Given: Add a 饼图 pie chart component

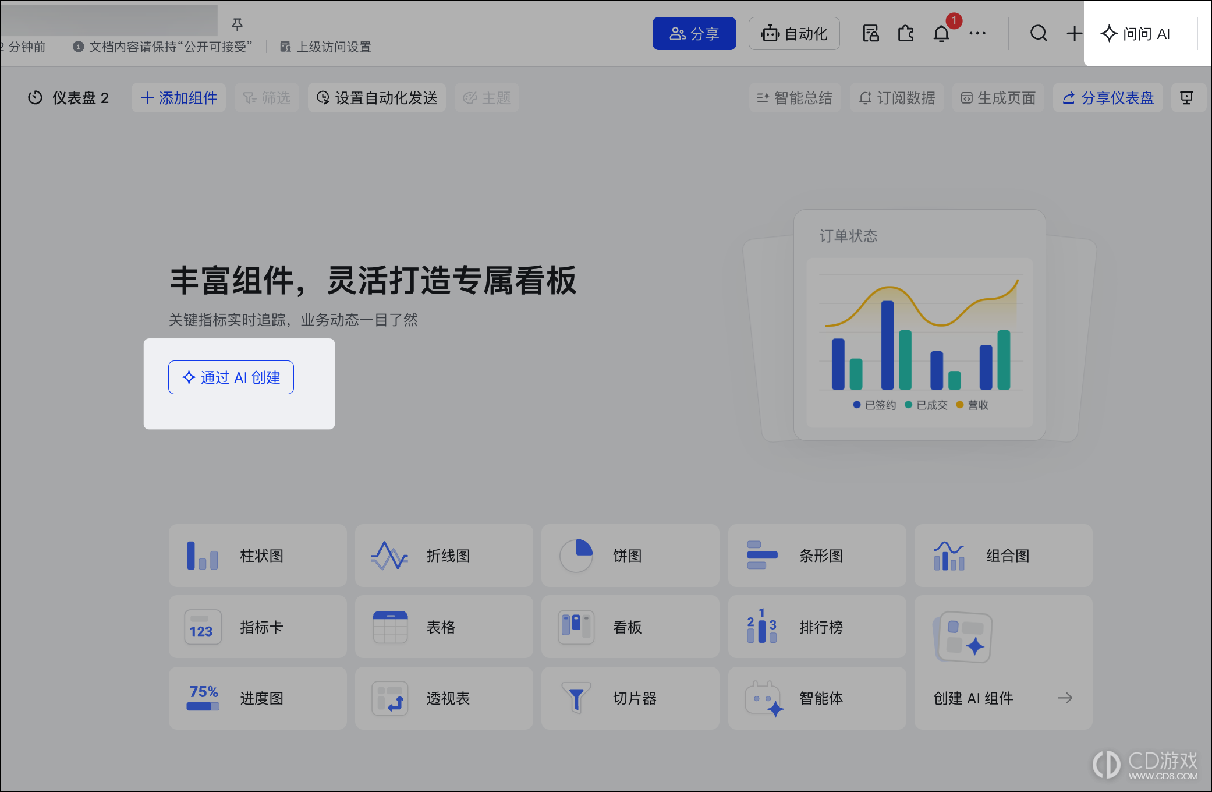Looking at the screenshot, I should tap(630, 556).
